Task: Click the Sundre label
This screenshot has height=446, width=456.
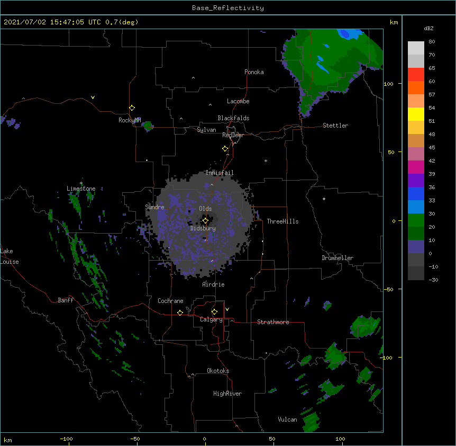Action: click(154, 207)
